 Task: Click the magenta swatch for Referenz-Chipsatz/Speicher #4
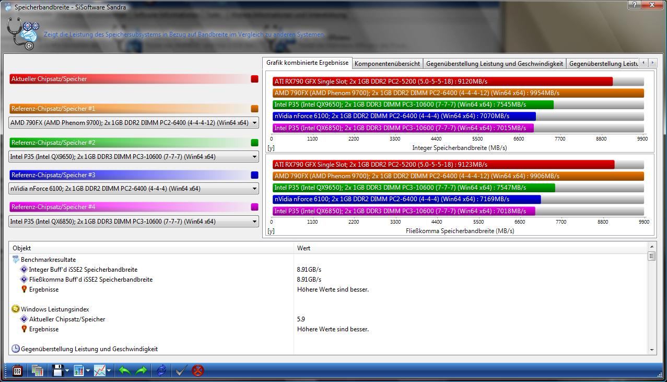click(x=254, y=207)
